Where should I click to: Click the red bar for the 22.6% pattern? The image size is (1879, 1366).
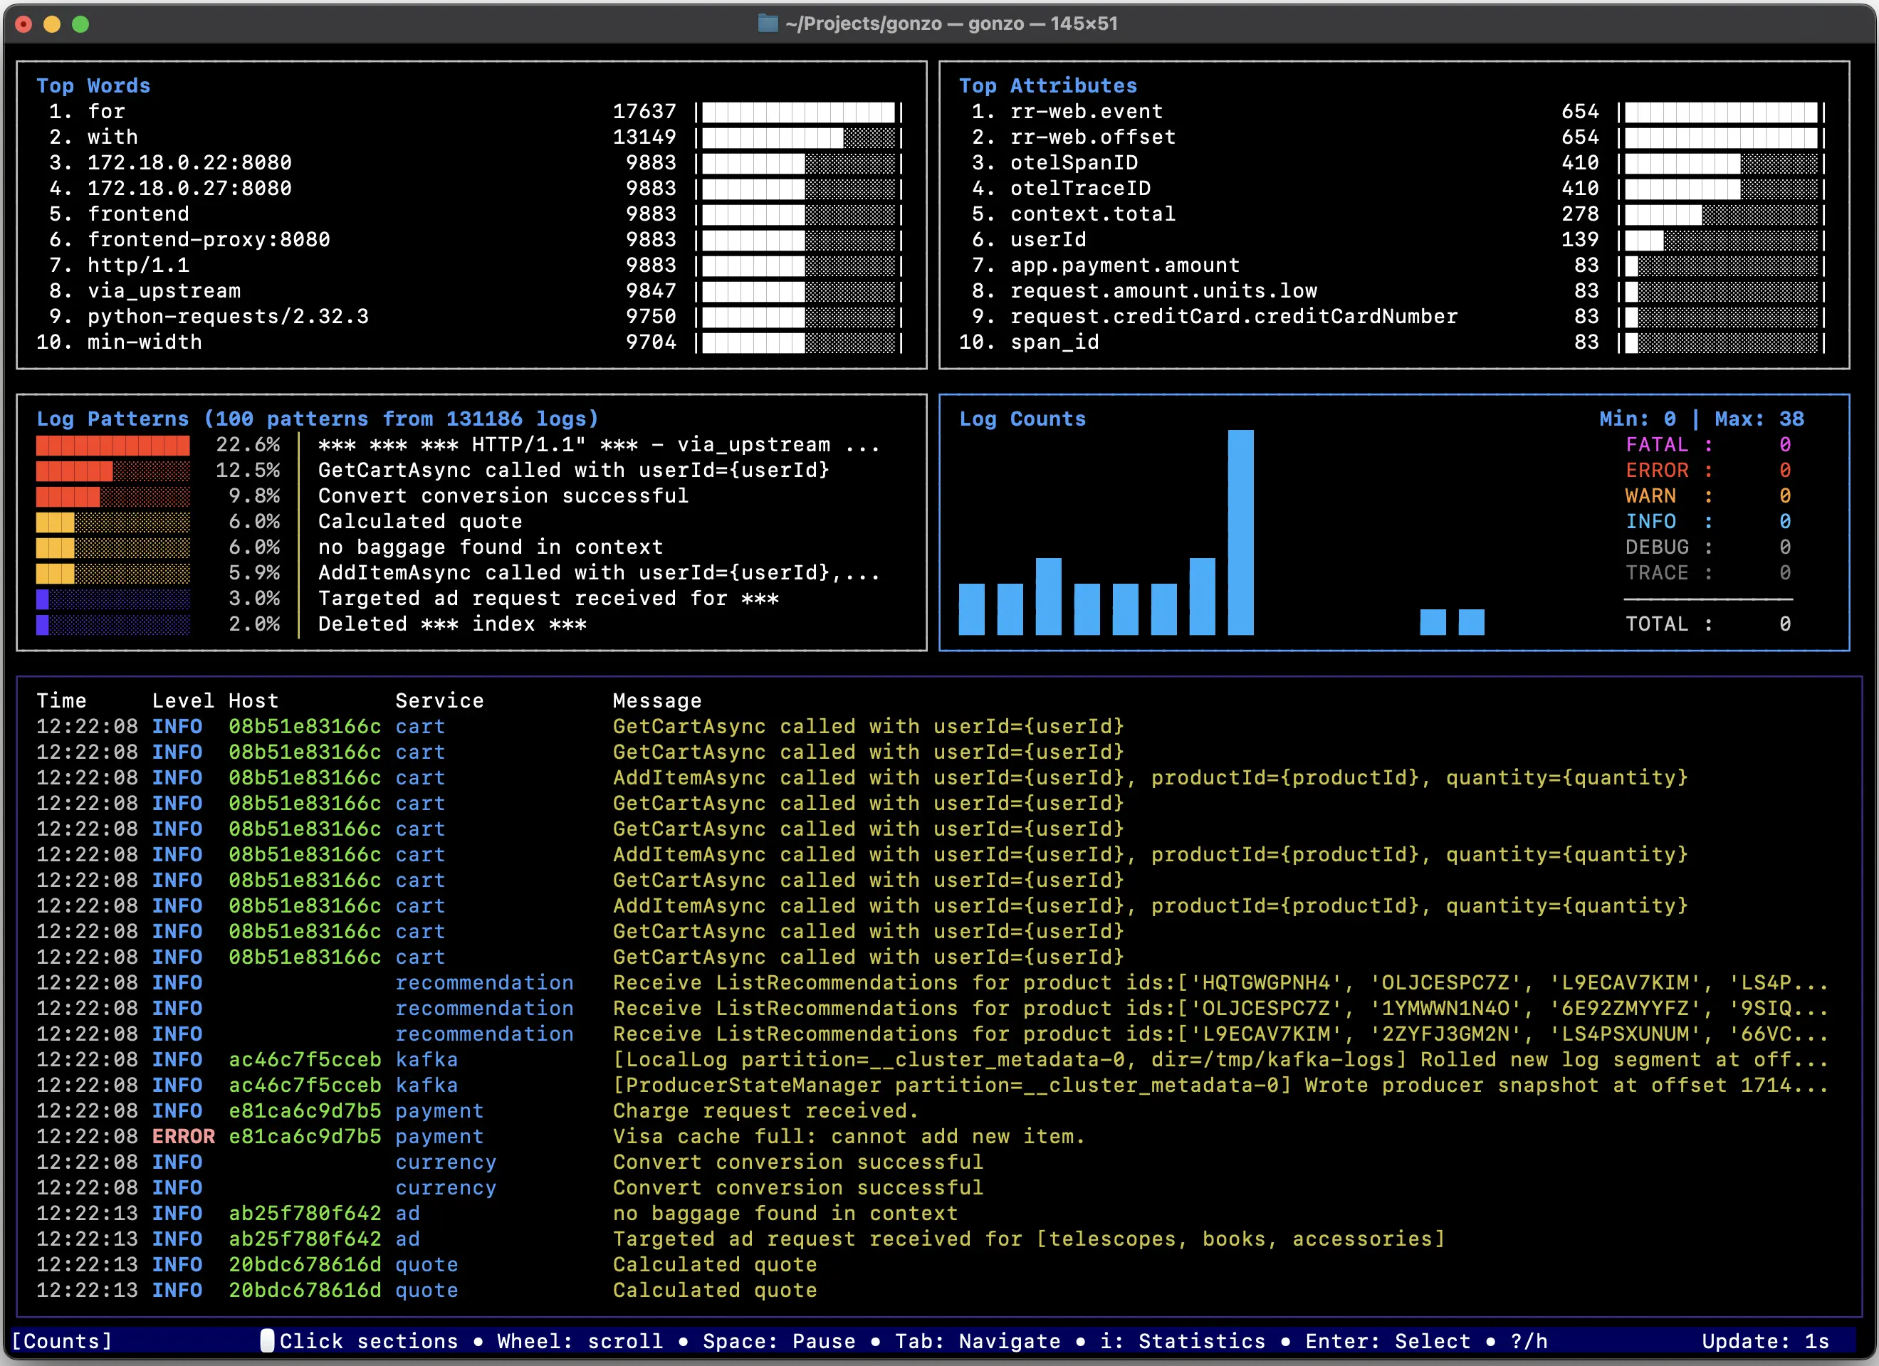click(x=112, y=445)
